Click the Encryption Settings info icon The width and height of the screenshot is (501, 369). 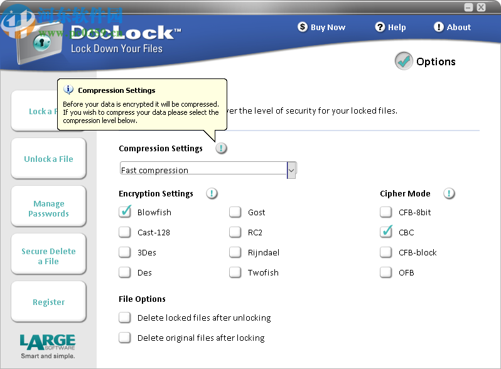(212, 194)
